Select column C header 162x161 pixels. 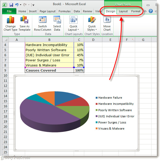(79, 40)
